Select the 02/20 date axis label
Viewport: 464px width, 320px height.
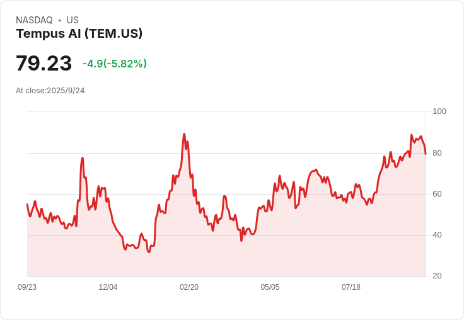click(189, 287)
